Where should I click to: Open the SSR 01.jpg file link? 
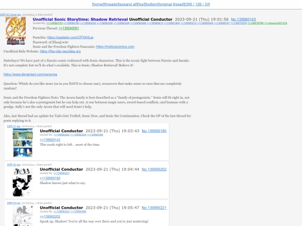click(13, 126)
